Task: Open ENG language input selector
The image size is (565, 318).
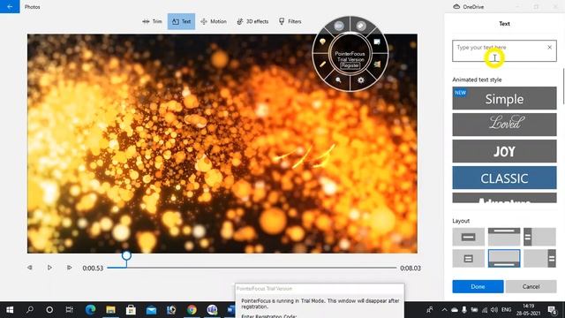Action: 506,310
